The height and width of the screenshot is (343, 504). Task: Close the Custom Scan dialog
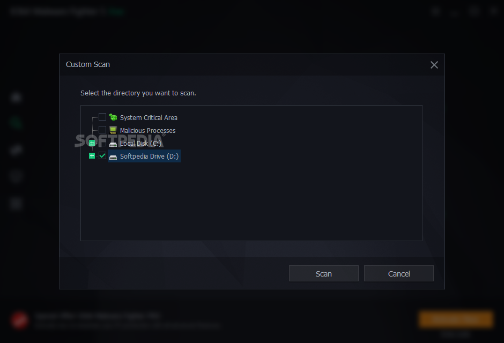434,65
